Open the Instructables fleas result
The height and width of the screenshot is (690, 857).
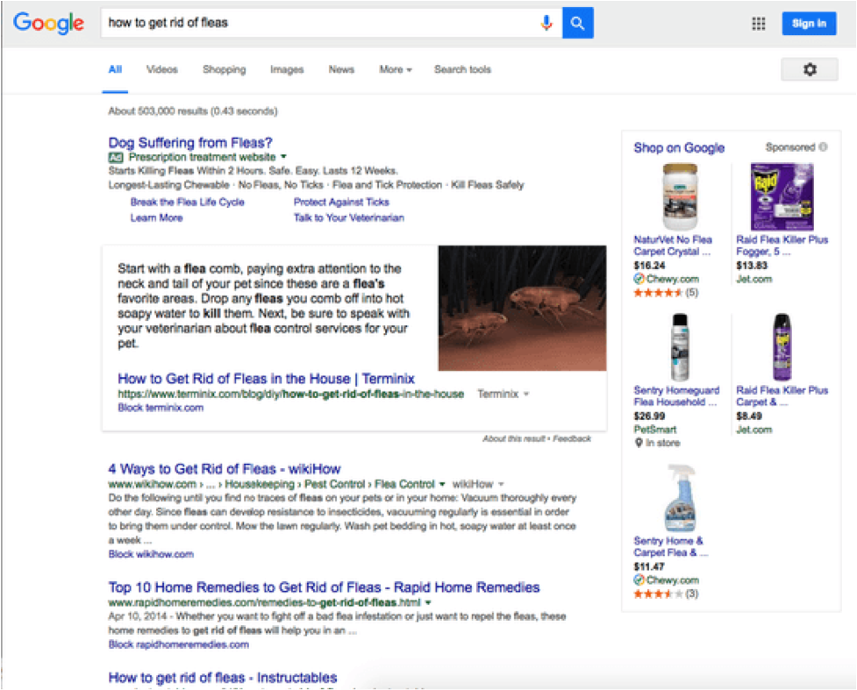click(223, 678)
